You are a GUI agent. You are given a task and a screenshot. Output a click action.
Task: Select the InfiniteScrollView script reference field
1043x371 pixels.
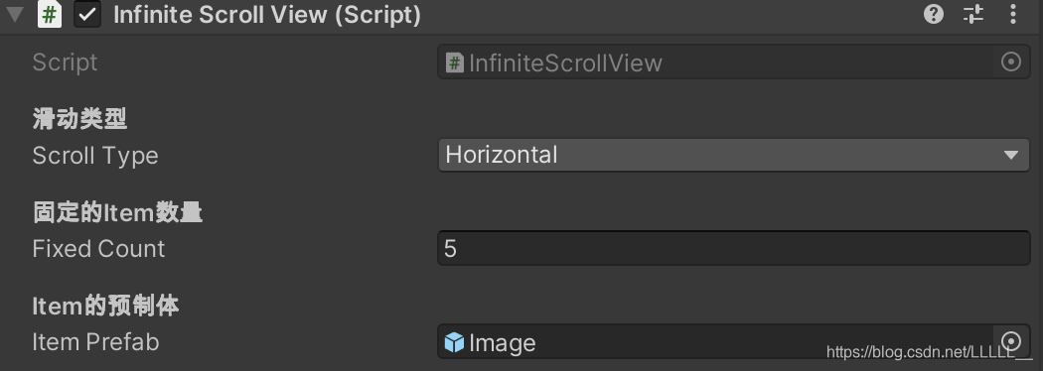[x=734, y=62]
